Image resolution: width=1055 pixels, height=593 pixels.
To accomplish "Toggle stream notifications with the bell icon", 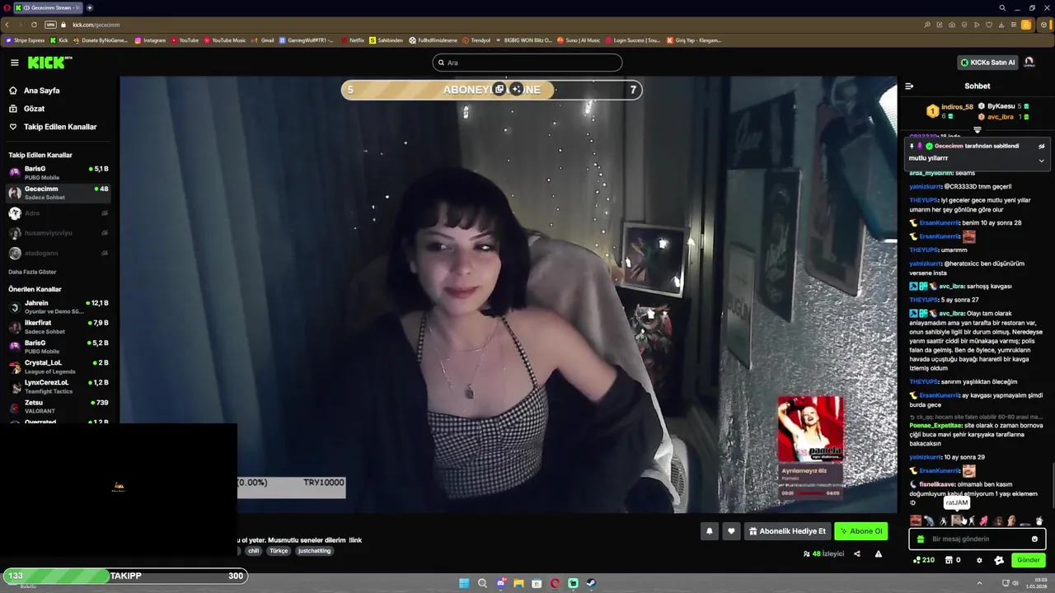I will tap(709, 531).
